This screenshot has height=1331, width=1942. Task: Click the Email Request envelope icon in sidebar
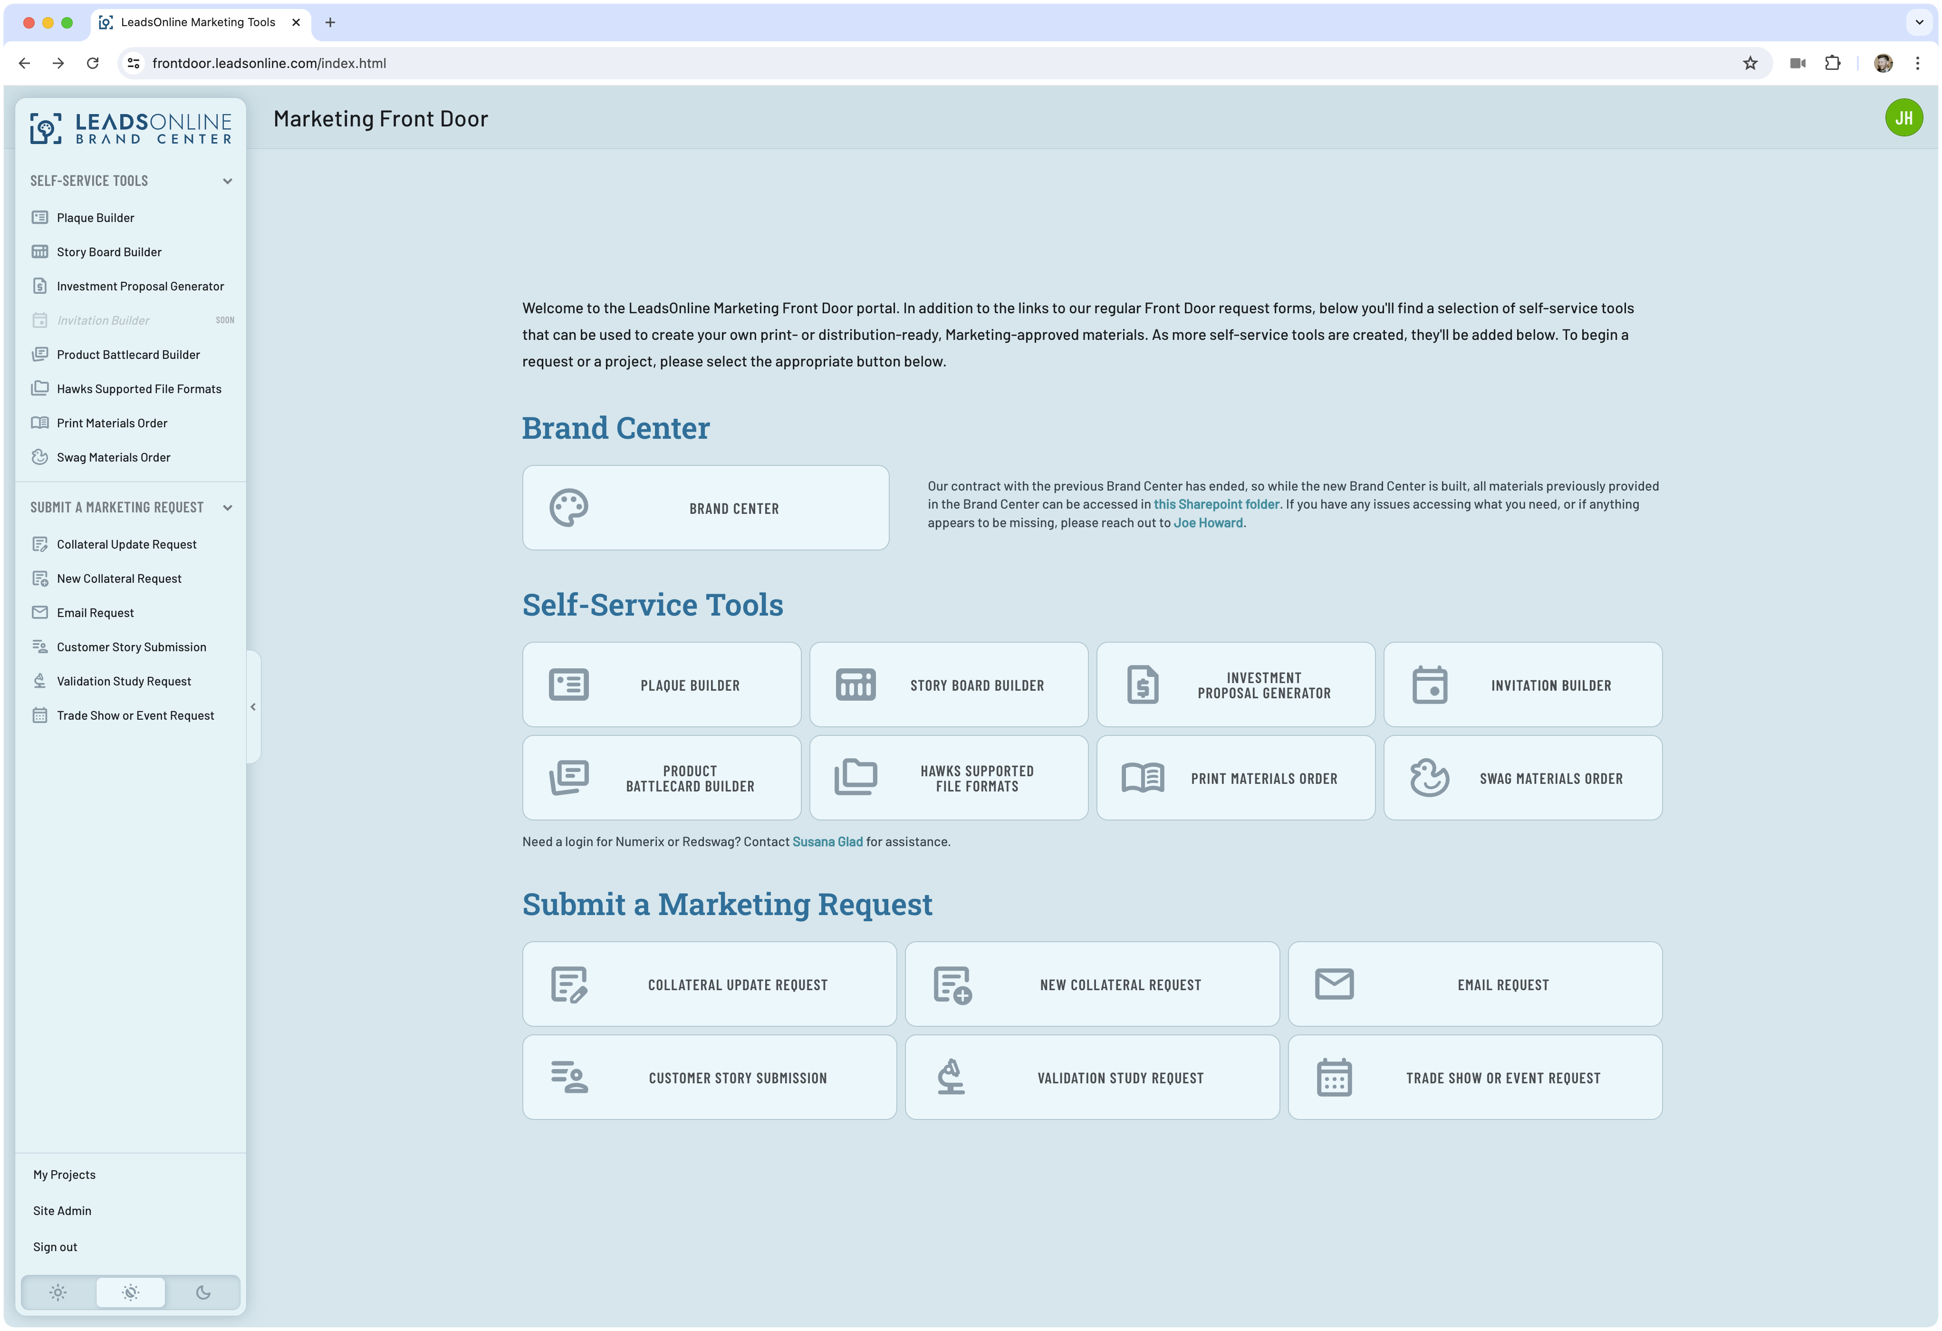tap(39, 612)
